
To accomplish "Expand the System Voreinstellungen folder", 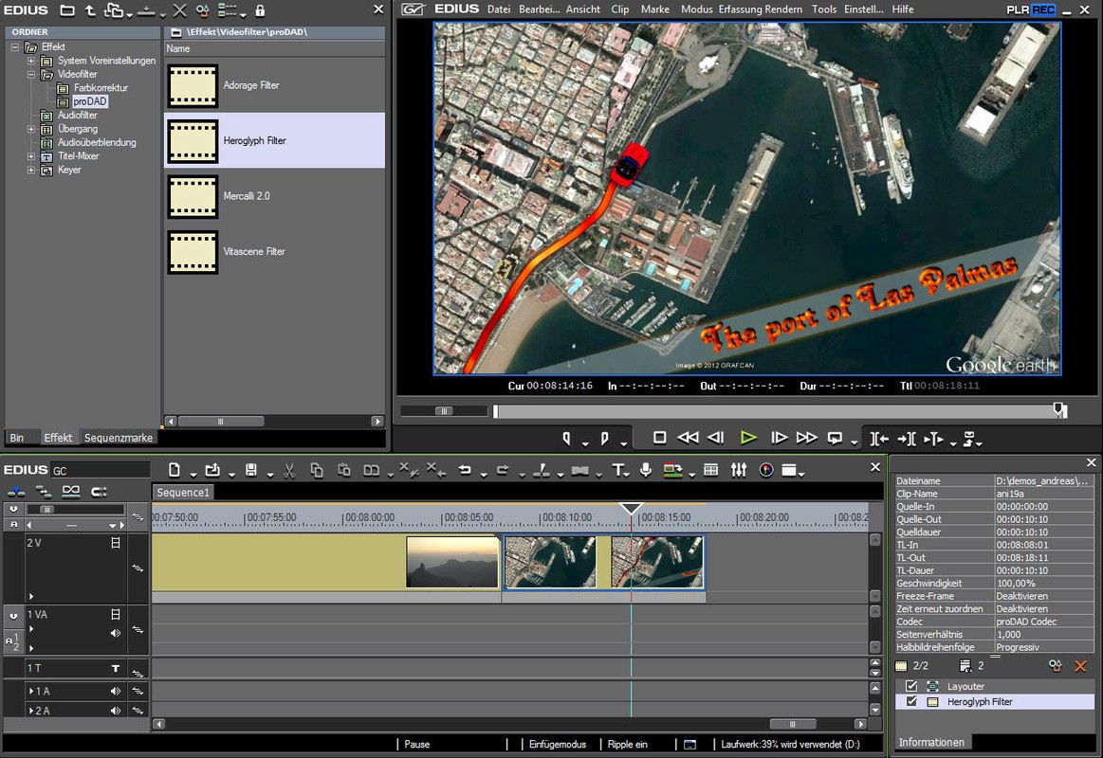I will coord(31,61).
